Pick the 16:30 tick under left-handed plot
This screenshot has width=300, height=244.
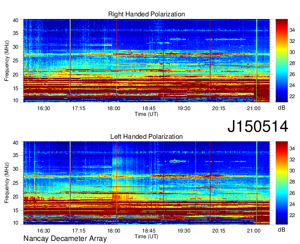tap(44, 231)
